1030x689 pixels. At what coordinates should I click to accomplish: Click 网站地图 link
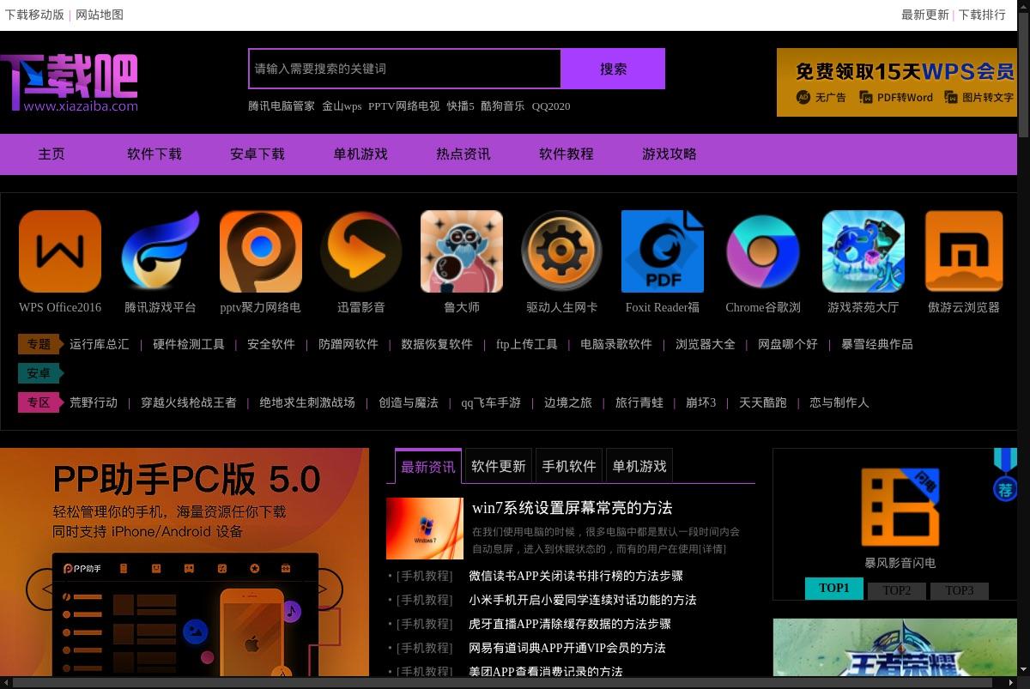click(x=100, y=15)
